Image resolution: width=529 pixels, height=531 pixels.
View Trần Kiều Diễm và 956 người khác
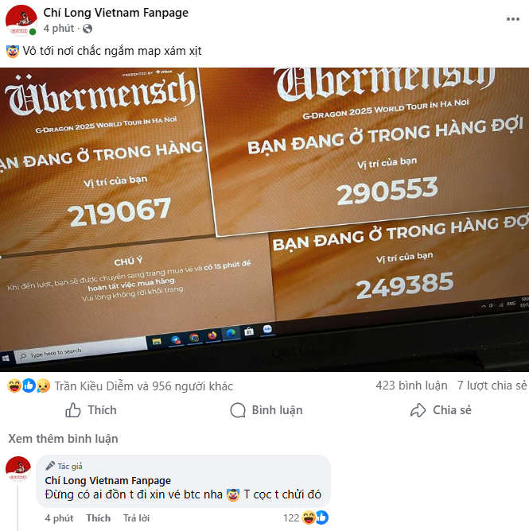coord(144,386)
